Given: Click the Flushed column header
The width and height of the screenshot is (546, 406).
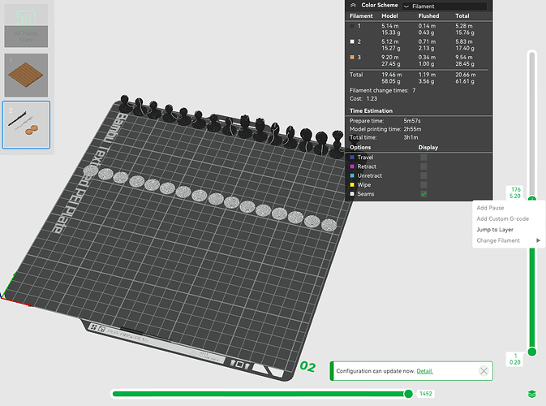Looking at the screenshot, I should tap(428, 16).
